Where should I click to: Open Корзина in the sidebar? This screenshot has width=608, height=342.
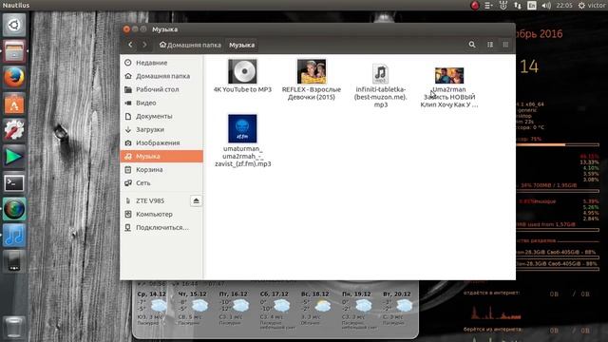tap(161, 169)
